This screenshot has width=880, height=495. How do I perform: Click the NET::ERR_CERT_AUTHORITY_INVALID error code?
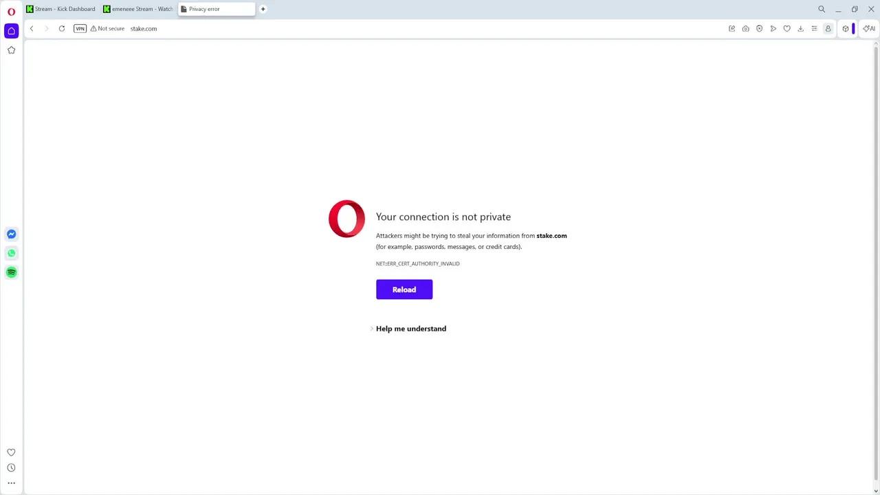pos(417,264)
